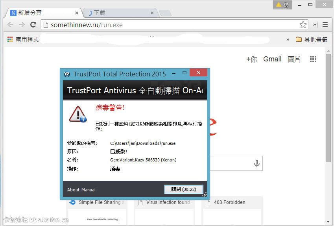Viewport: 334px width, 226px height.
Task: Click the browser back arrow button
Action: [x=11, y=25]
